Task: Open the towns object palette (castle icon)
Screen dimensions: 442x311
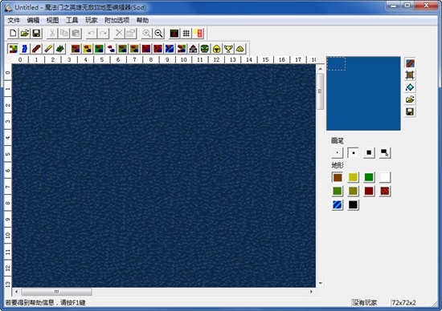Action: 193,49
